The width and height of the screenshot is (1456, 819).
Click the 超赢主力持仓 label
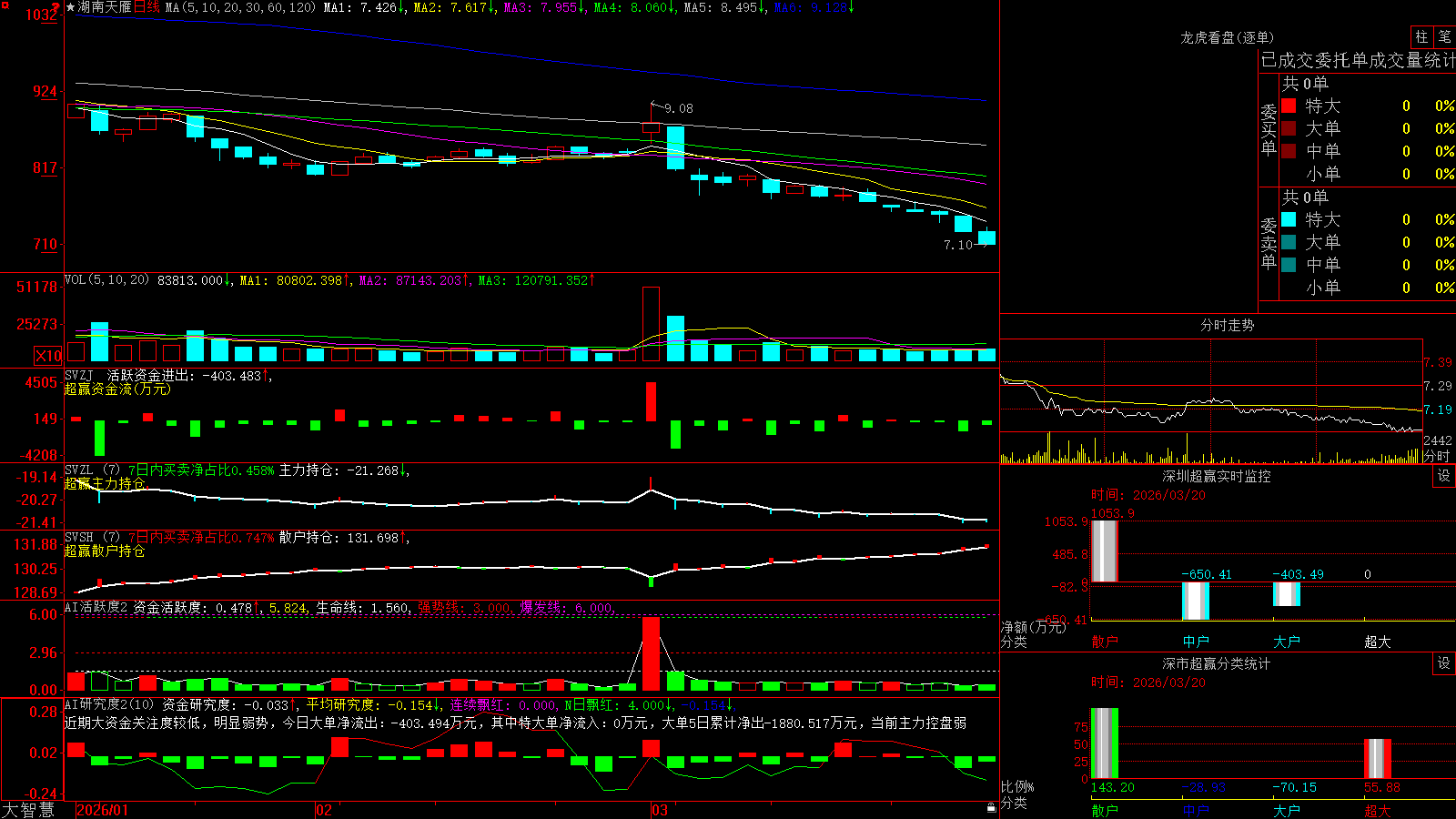click(105, 483)
